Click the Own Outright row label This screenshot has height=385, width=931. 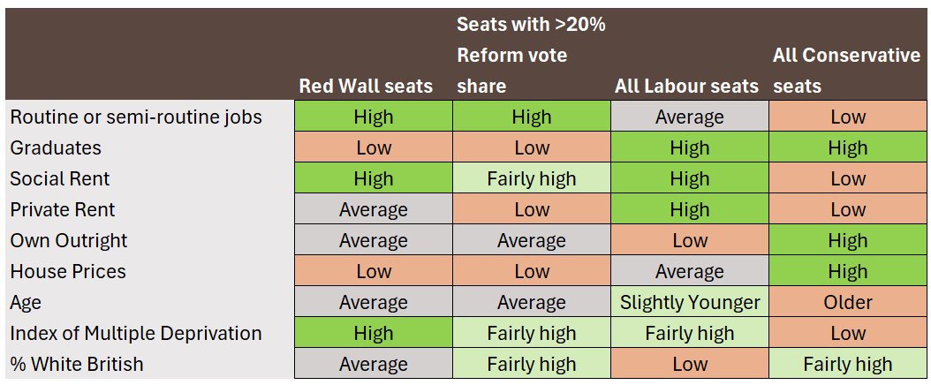69,240
